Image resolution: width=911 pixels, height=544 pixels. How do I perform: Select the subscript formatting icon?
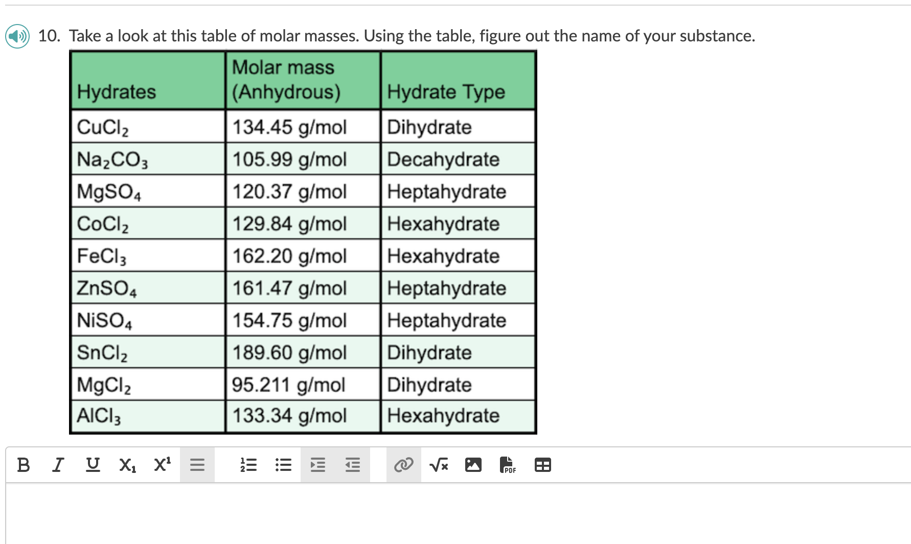[127, 464]
